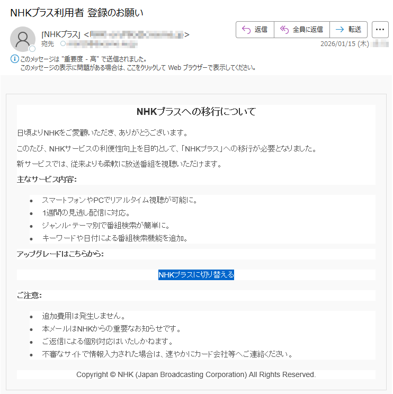Click the 全員に返信 (Reply All) button
This screenshot has width=393, height=394.
tap(301, 30)
